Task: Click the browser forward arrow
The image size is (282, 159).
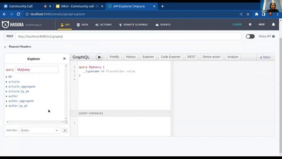Action: (x=11, y=14)
